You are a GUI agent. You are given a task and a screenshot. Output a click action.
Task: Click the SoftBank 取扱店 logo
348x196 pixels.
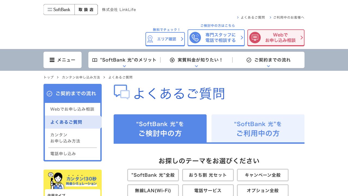(71, 10)
